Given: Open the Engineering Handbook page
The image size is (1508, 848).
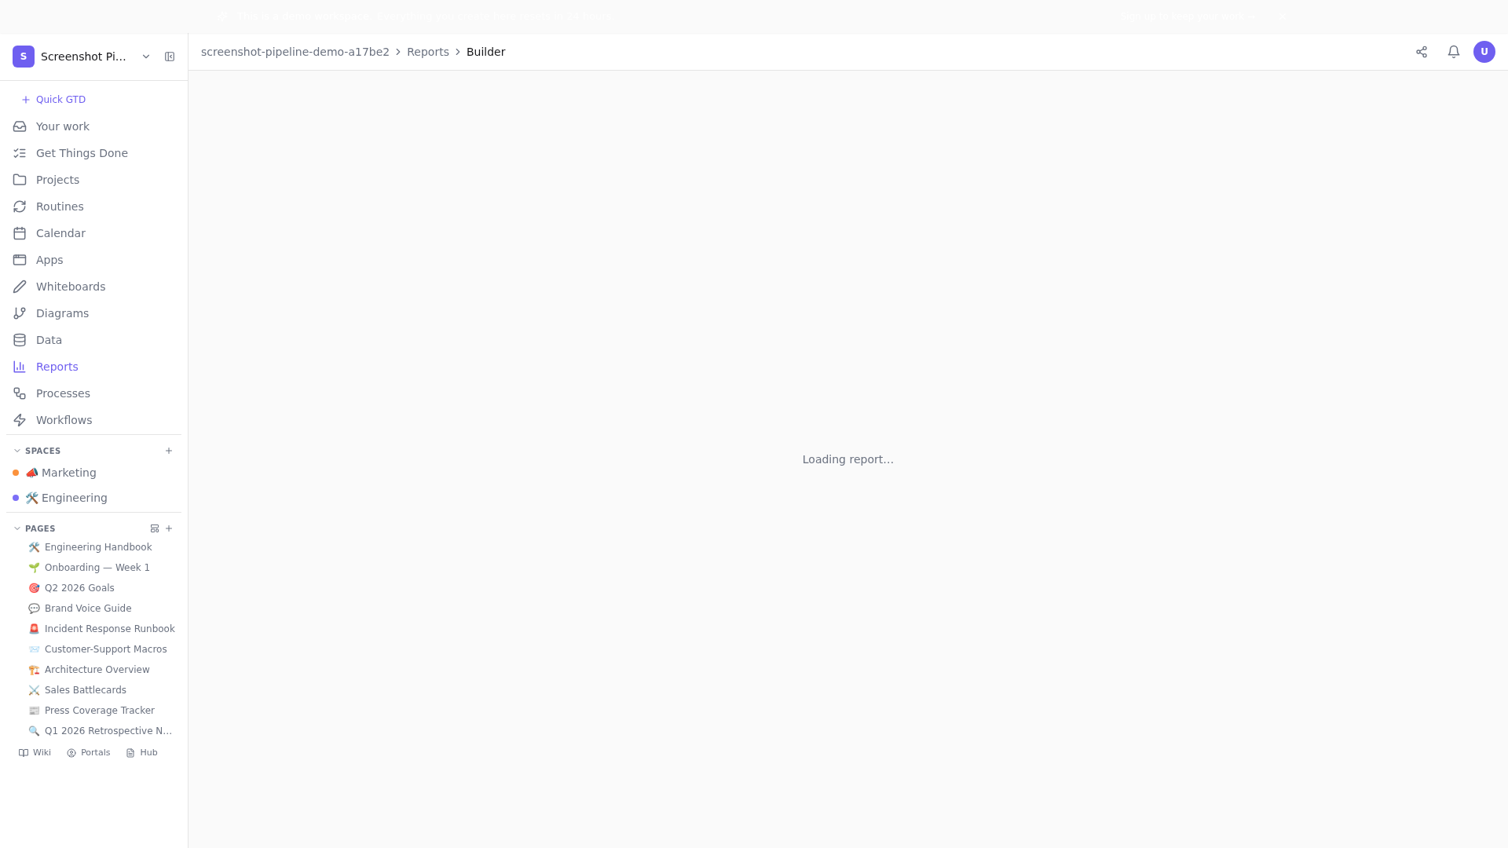Looking at the screenshot, I should pos(98,547).
